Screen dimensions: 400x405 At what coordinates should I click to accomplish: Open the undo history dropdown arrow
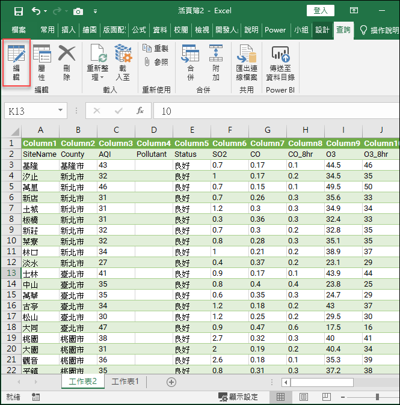coord(46,11)
